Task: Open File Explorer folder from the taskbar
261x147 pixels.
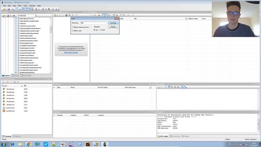Action: pyautogui.click(x=20, y=144)
